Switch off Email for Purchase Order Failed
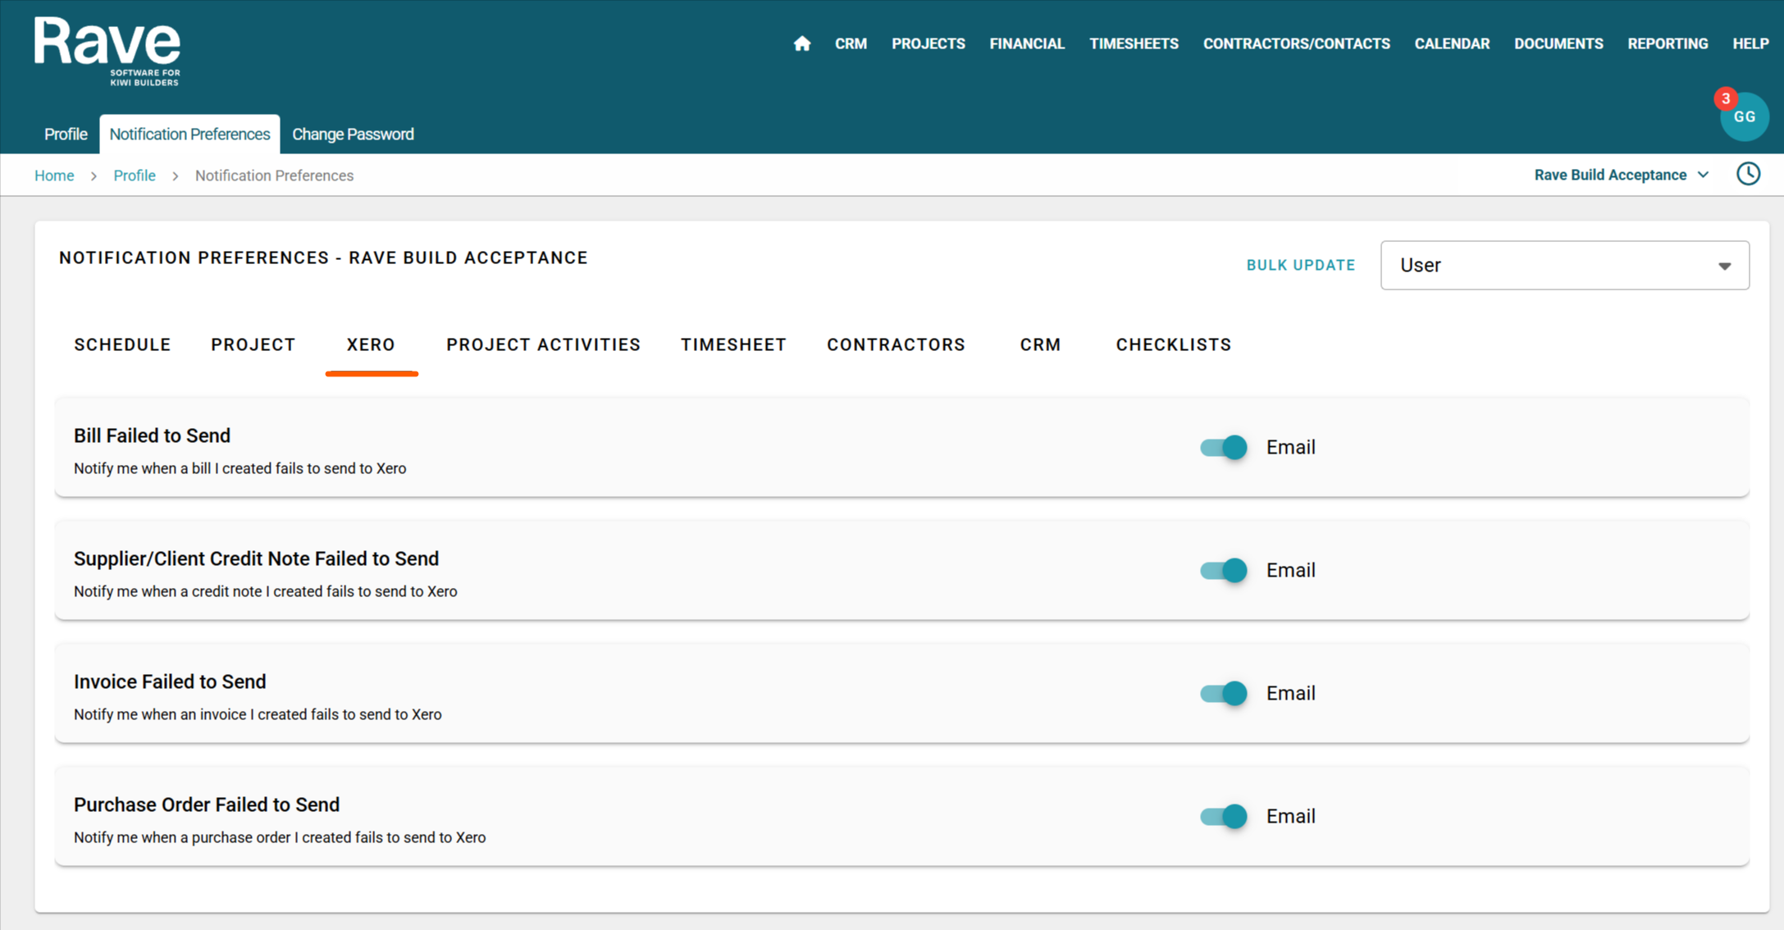 click(x=1223, y=816)
